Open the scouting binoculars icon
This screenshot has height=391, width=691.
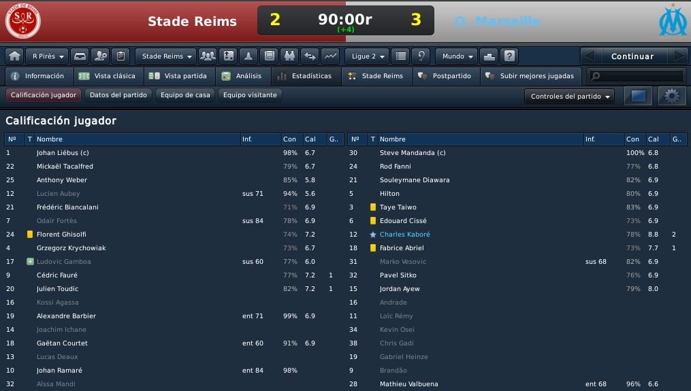289,56
